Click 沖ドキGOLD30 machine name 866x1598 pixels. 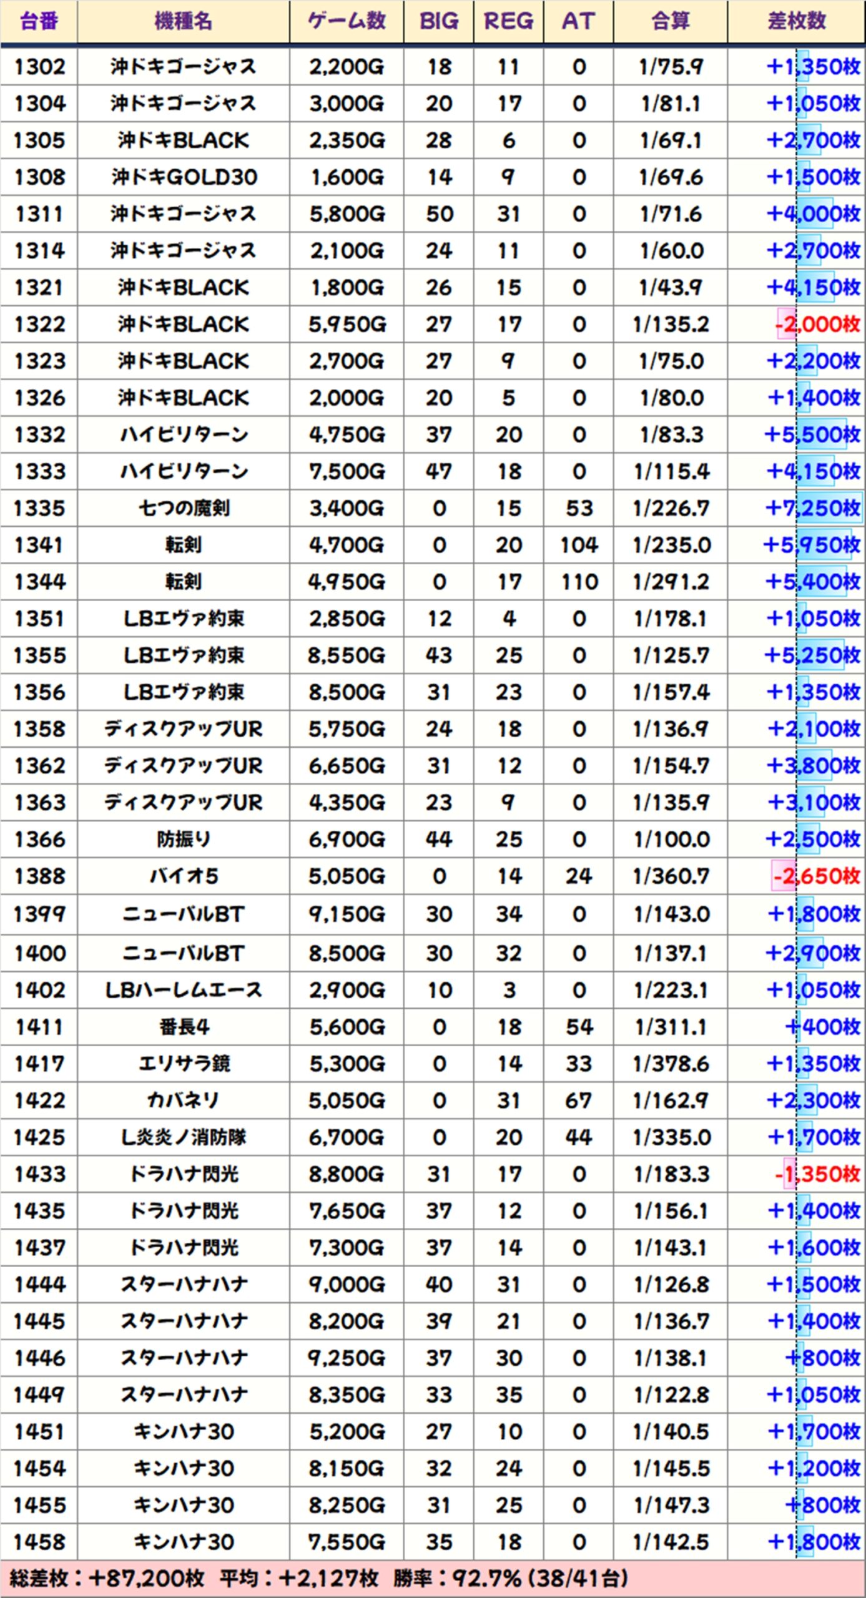tap(184, 177)
